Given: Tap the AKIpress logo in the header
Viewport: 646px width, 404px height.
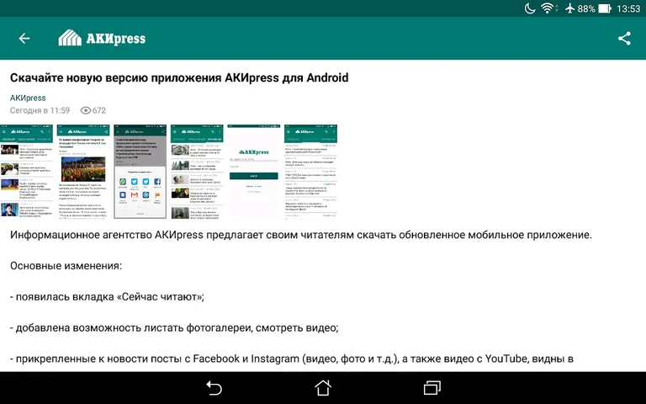Looking at the screenshot, I should point(102,39).
